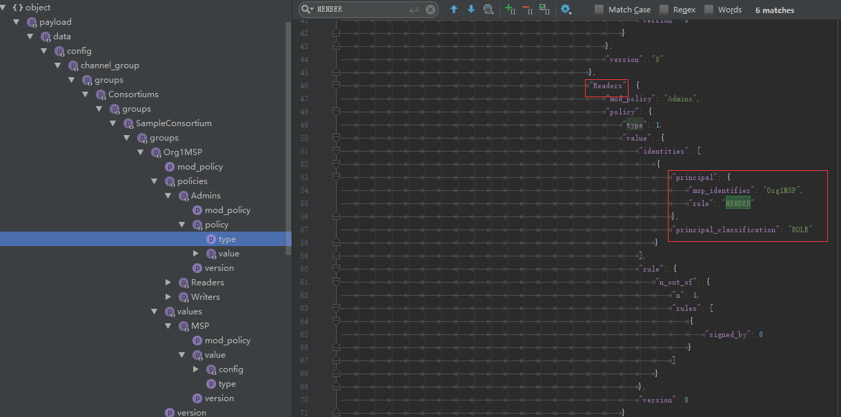This screenshot has width=841, height=417.
Task: Click property icon beside Admins
Action: pos(184,196)
